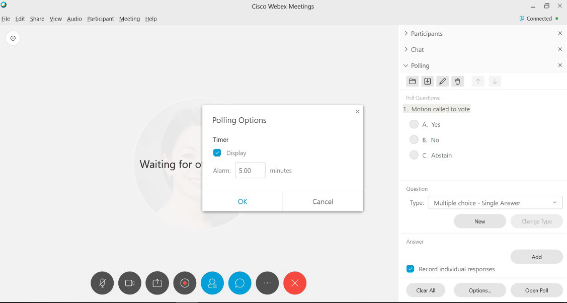Start video with the camera button

point(130,283)
